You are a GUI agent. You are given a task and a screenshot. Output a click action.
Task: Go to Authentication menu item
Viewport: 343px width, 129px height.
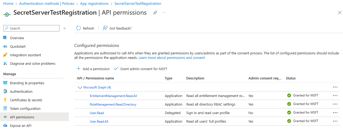[21, 91]
